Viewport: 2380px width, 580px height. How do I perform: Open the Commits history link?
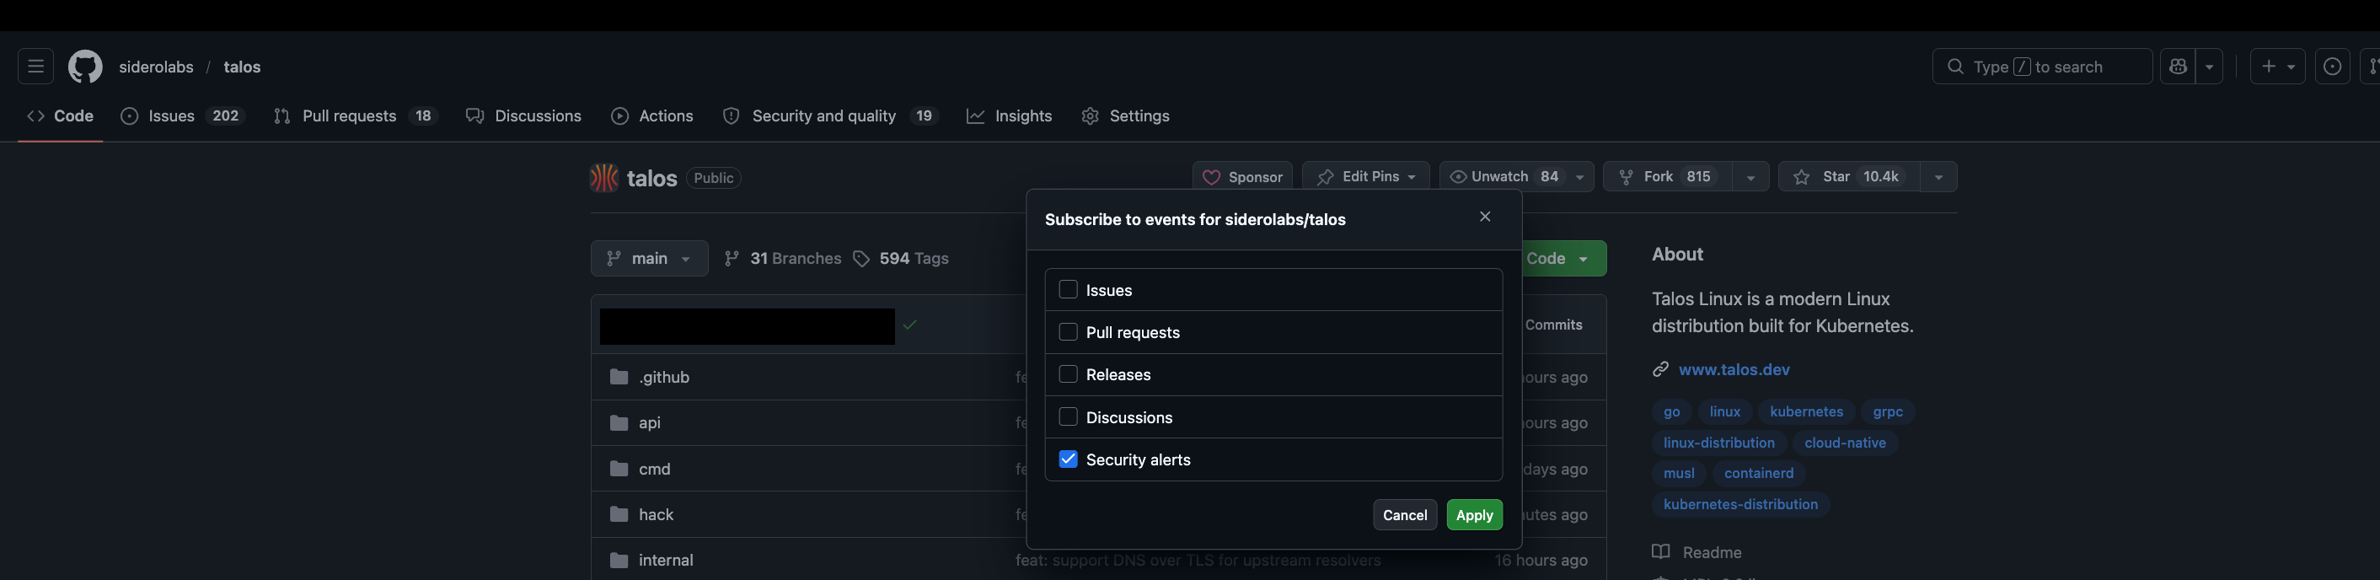(x=1553, y=325)
